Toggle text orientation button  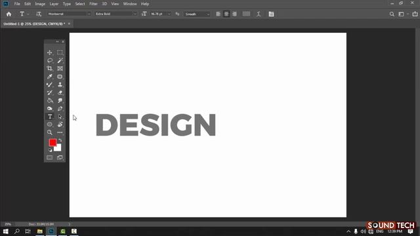tap(39, 14)
